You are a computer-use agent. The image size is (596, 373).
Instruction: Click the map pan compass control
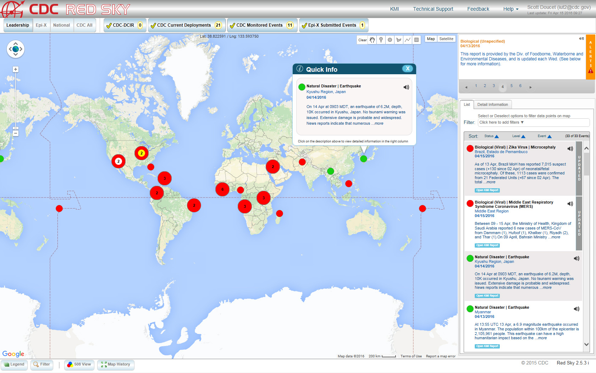click(16, 49)
